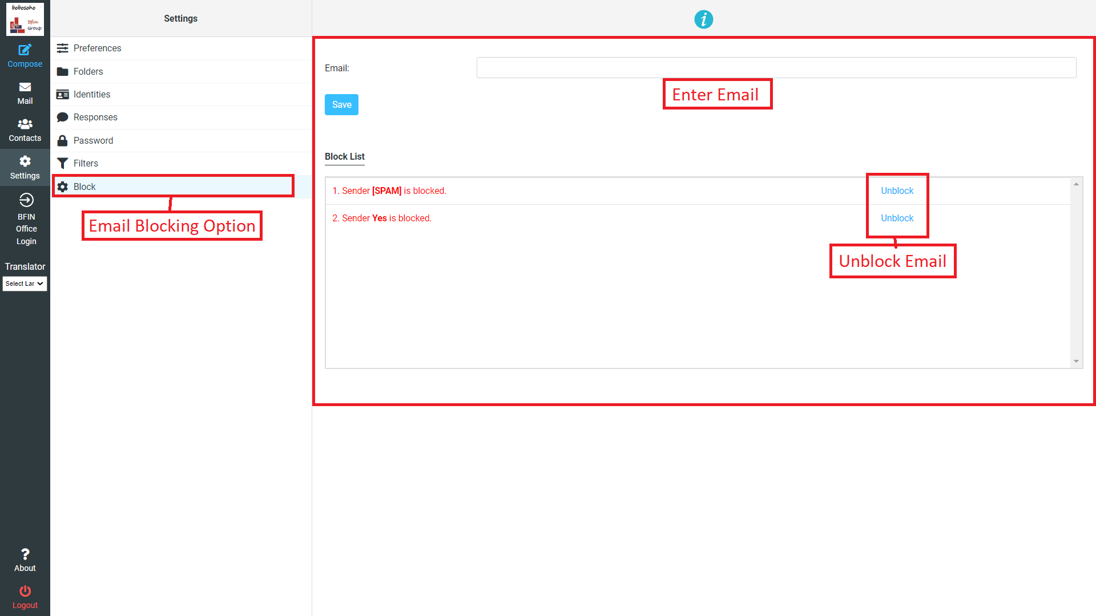Open Contacts people icon
1096x616 pixels.
pos(25,124)
